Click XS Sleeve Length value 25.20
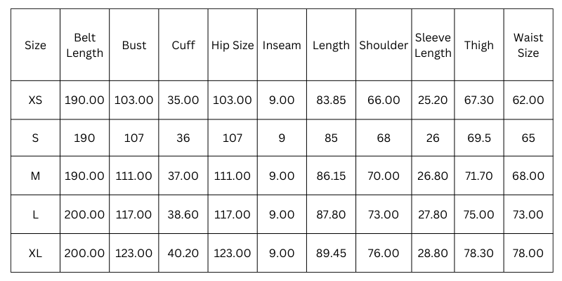The width and height of the screenshot is (562, 281). point(433,100)
